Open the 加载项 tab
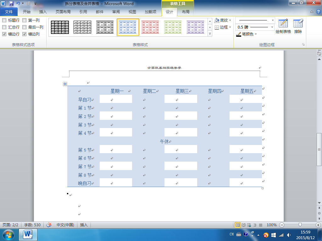The height and width of the screenshot is (241, 322). point(151,12)
